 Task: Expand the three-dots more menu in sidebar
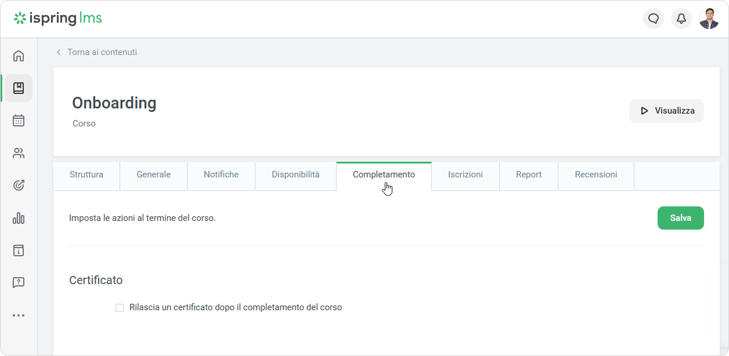(19, 315)
